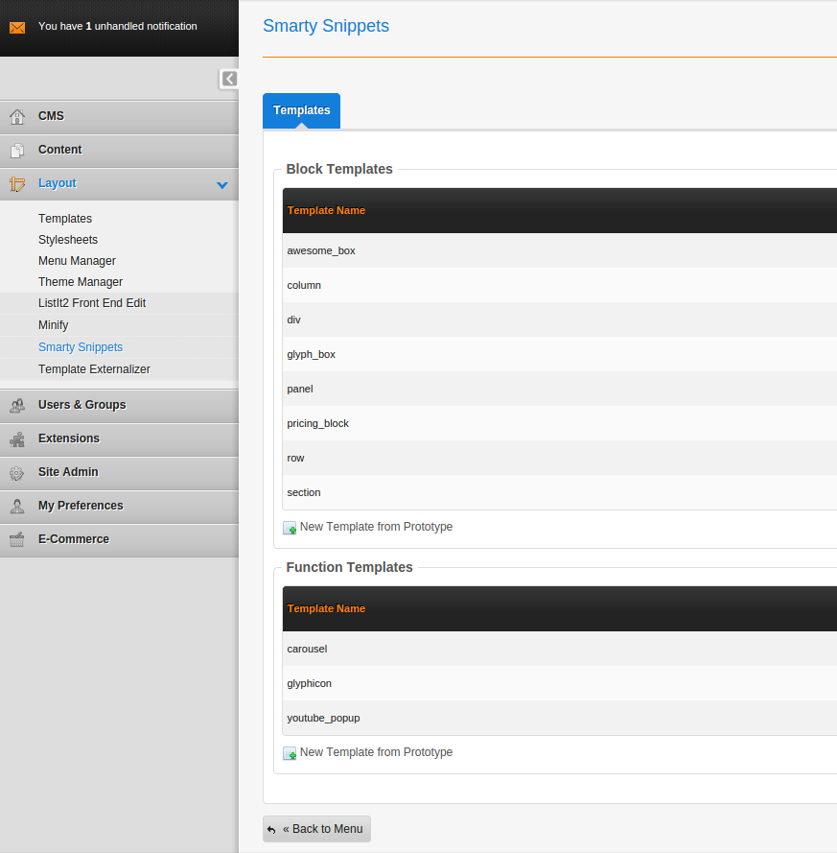The image size is (837, 853).
Task: Select the glyph_box template row
Action: point(560,354)
